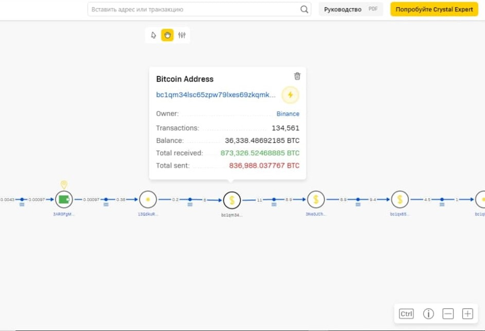Select the dollar node bc1qx65
The height and width of the screenshot is (331, 485).
(x=400, y=199)
